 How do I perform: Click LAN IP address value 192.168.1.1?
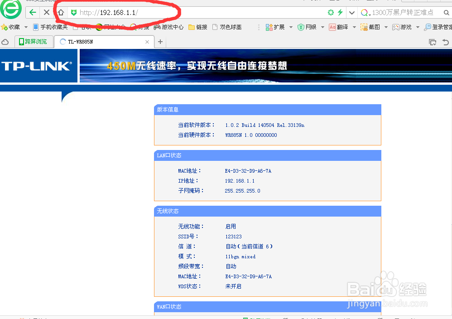coord(240,181)
